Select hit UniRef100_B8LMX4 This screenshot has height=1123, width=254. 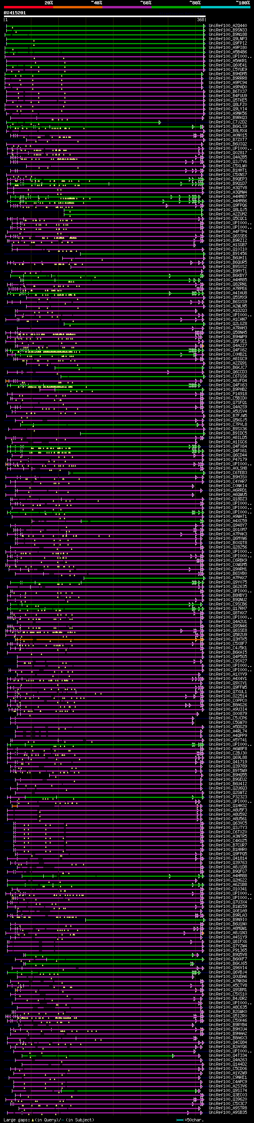tap(228, 131)
